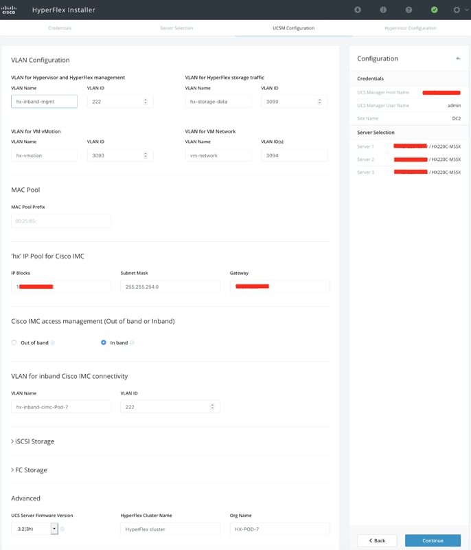Click the Server 2 row in sidebar
Screen dimensions: 471x550
pyautogui.click(x=409, y=159)
